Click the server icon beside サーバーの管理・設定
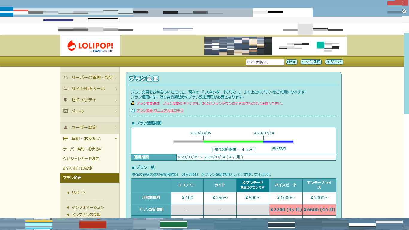409x230 pixels. [x=66, y=78]
